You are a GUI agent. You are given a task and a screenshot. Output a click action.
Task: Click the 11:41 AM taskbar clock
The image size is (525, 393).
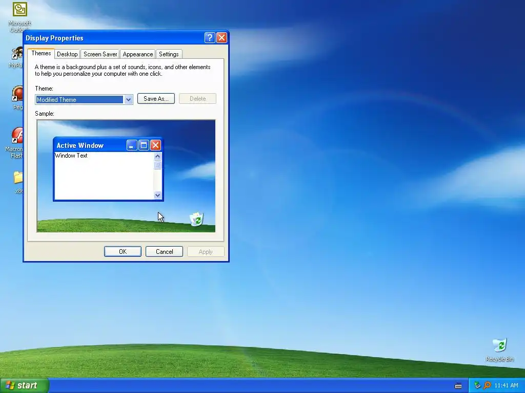pos(506,386)
